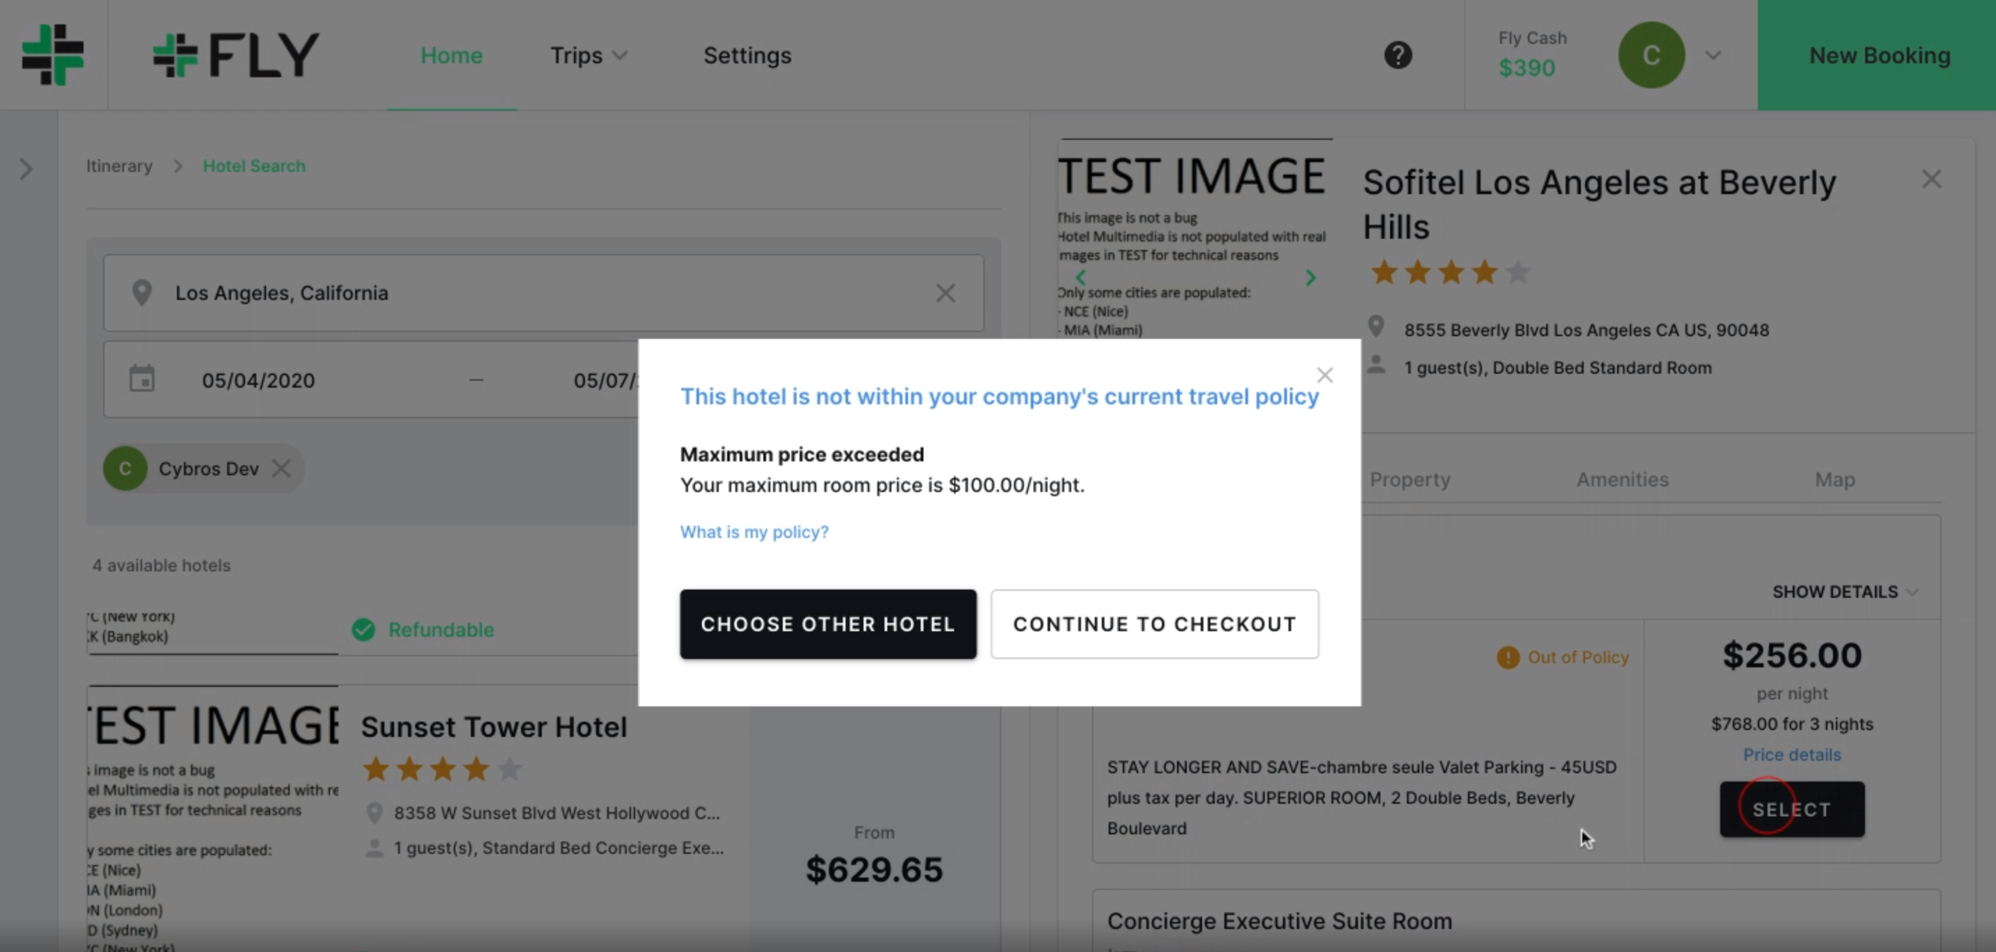This screenshot has height=952, width=1996.
Task: Click the green C user avatar
Action: (x=1651, y=55)
